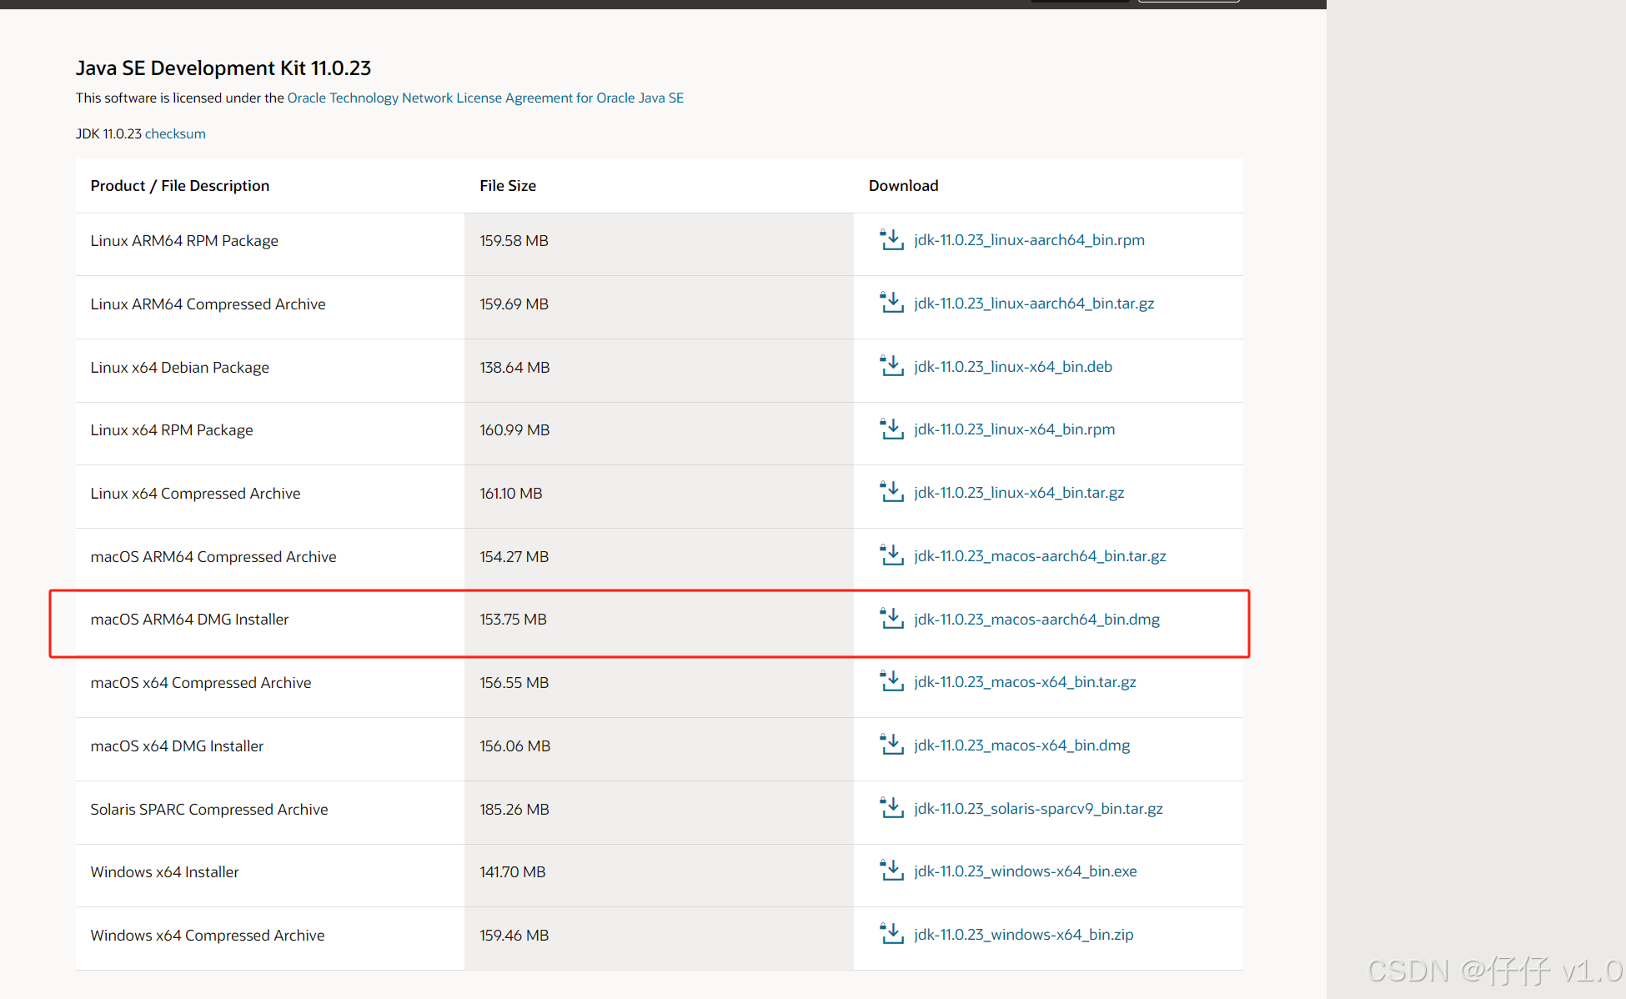The image size is (1626, 999).
Task: Click download icon for Windows x64 zip archive
Action: coord(891,934)
